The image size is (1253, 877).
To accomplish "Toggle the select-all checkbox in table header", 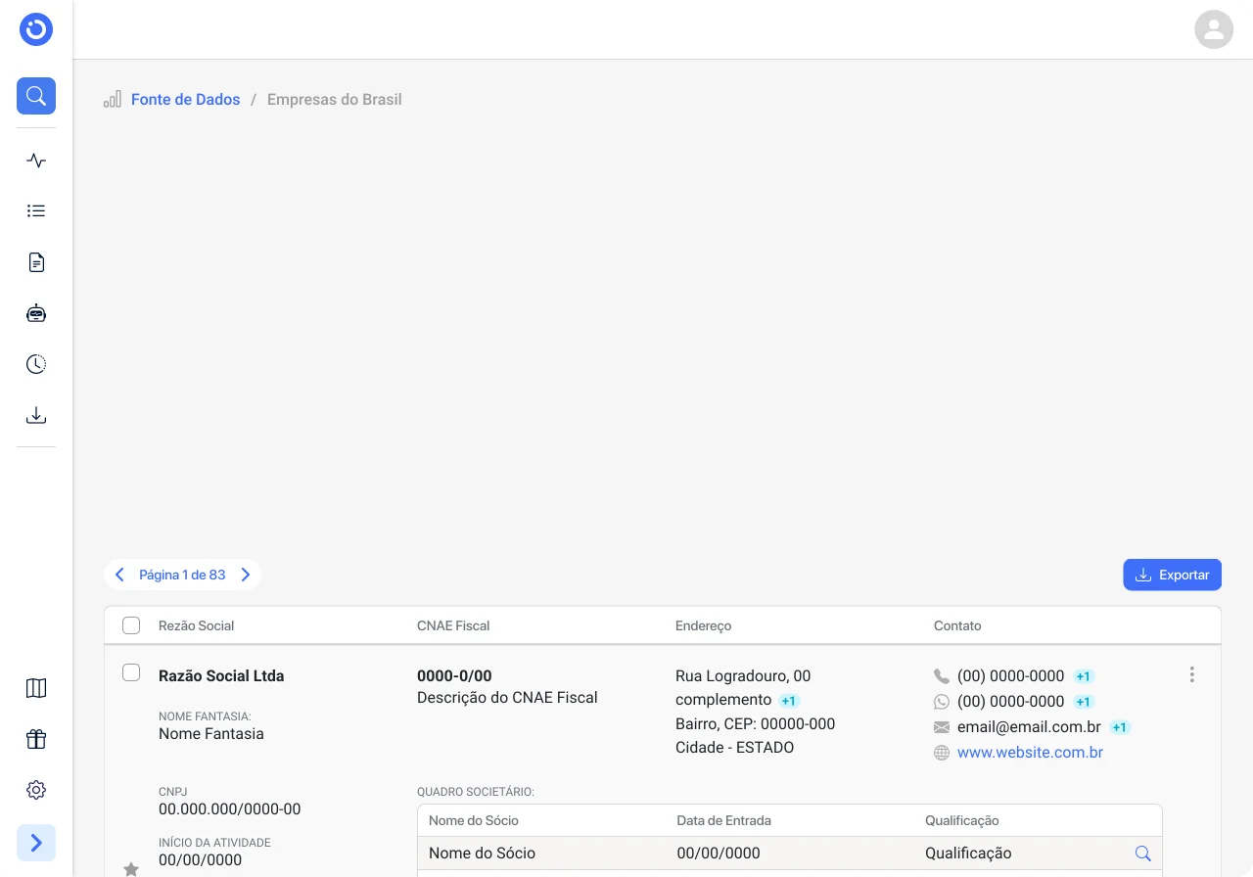I will pos(131,625).
